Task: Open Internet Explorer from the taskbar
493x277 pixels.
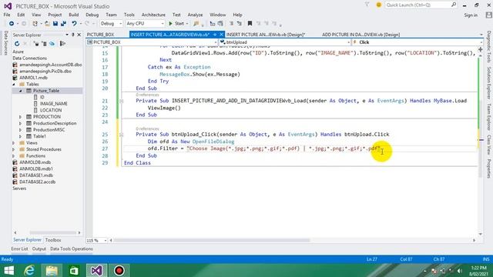Action: [x=29, y=270]
